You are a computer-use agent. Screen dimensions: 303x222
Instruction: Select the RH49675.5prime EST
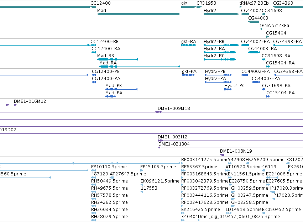click(94, 192)
